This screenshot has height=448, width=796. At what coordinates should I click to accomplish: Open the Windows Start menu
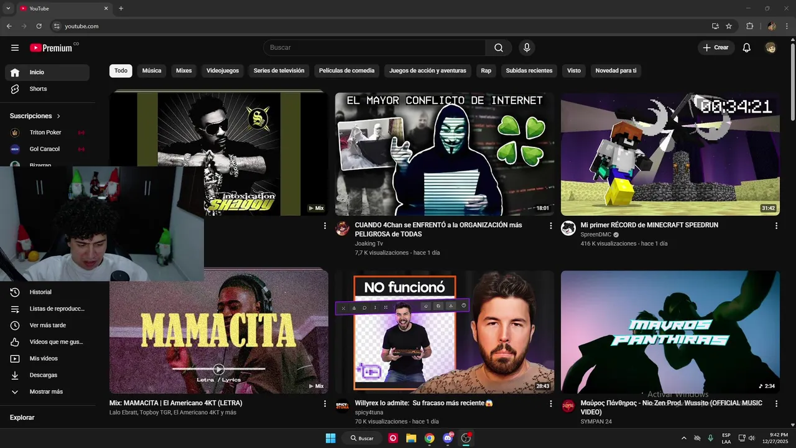(x=330, y=438)
